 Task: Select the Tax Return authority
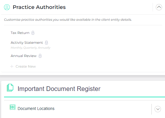(20, 33)
